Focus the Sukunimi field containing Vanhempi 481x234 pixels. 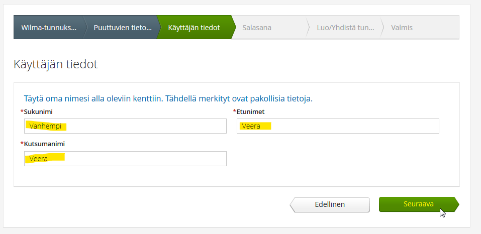(x=125, y=126)
